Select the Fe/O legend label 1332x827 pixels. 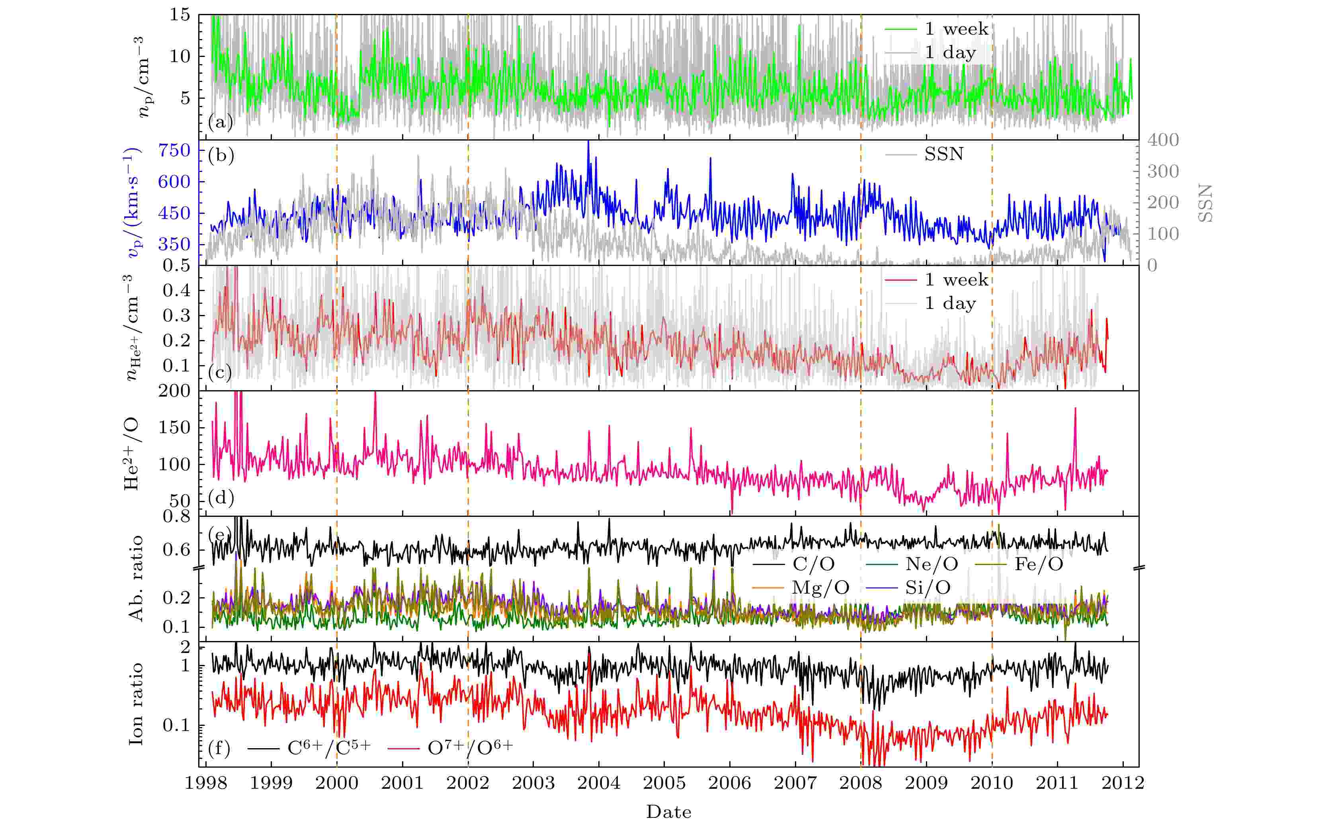pos(1039,564)
